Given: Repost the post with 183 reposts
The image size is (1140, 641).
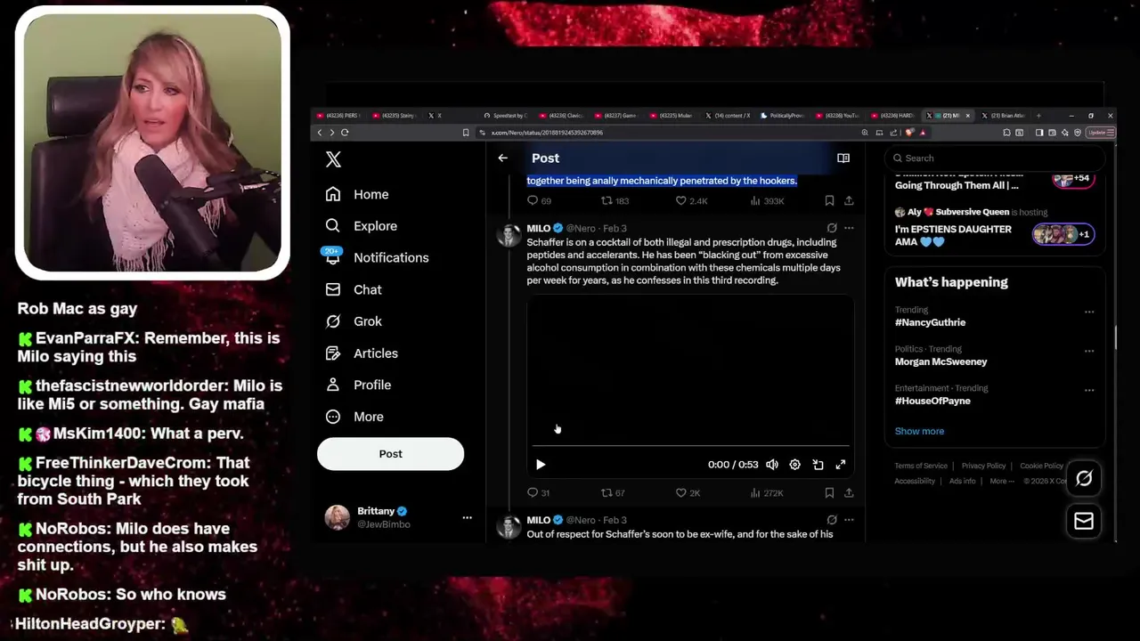Looking at the screenshot, I should (615, 201).
